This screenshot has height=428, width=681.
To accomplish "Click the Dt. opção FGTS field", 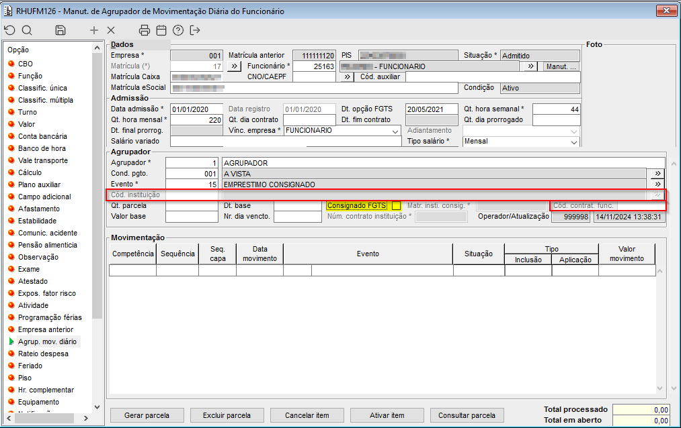I will 432,109.
